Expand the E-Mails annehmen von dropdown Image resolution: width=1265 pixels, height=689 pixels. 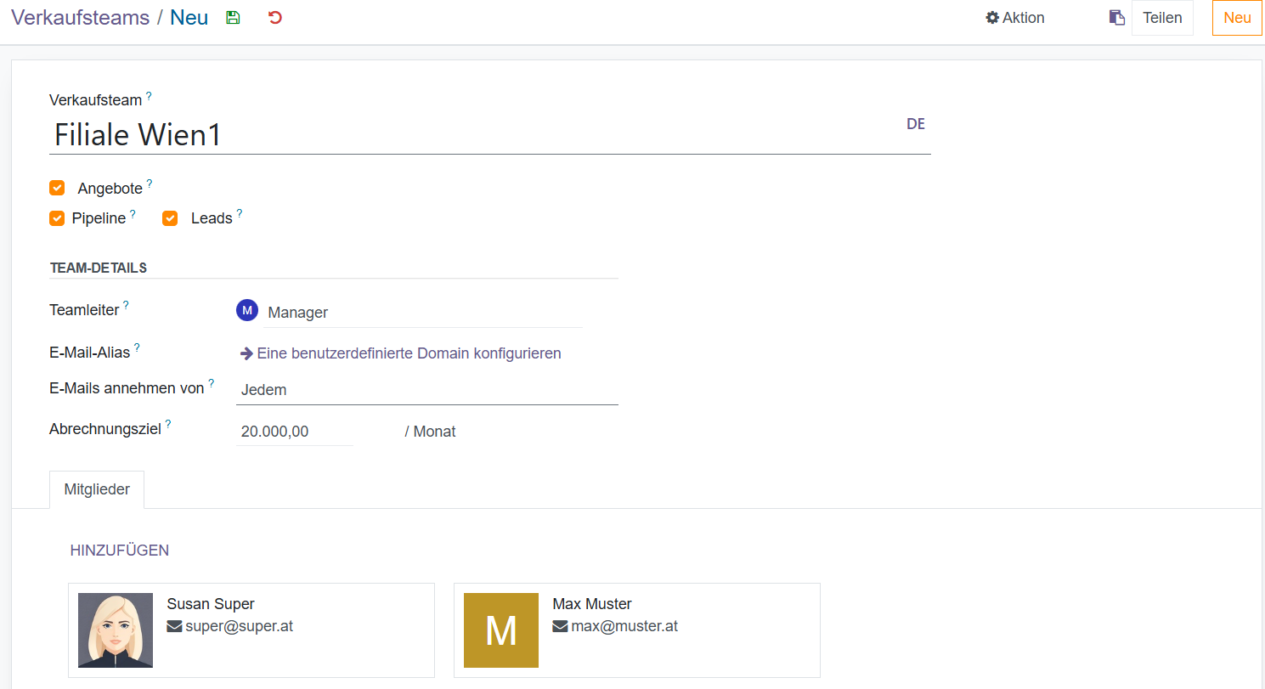(426, 390)
